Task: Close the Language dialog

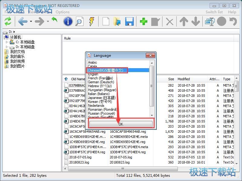Action: pyautogui.click(x=150, y=56)
